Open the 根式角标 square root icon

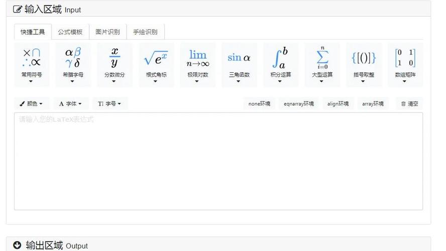[156, 64]
